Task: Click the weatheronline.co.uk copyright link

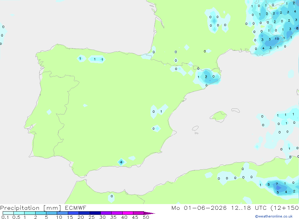Action: pos(274,216)
